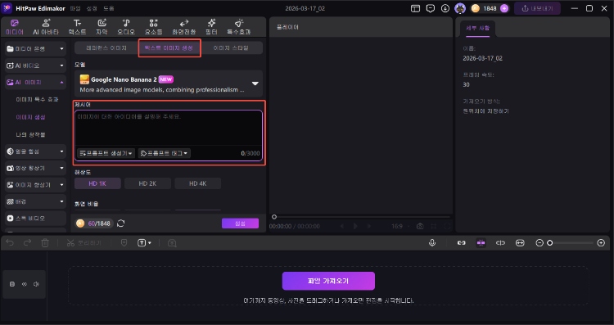
Task: Open 이미지 생성 sidebar item
Action: pyautogui.click(x=30, y=117)
